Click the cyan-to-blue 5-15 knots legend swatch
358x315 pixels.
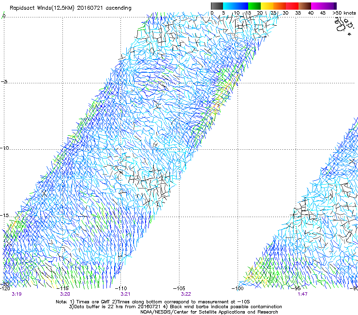[x=236, y=6]
